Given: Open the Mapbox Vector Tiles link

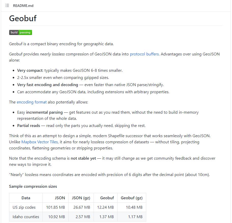Looking at the screenshot, I should (40, 142).
